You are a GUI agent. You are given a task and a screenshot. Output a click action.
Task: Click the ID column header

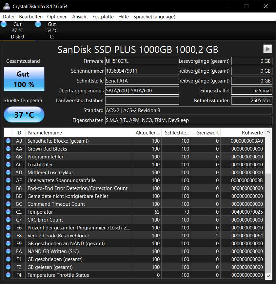(x=19, y=133)
